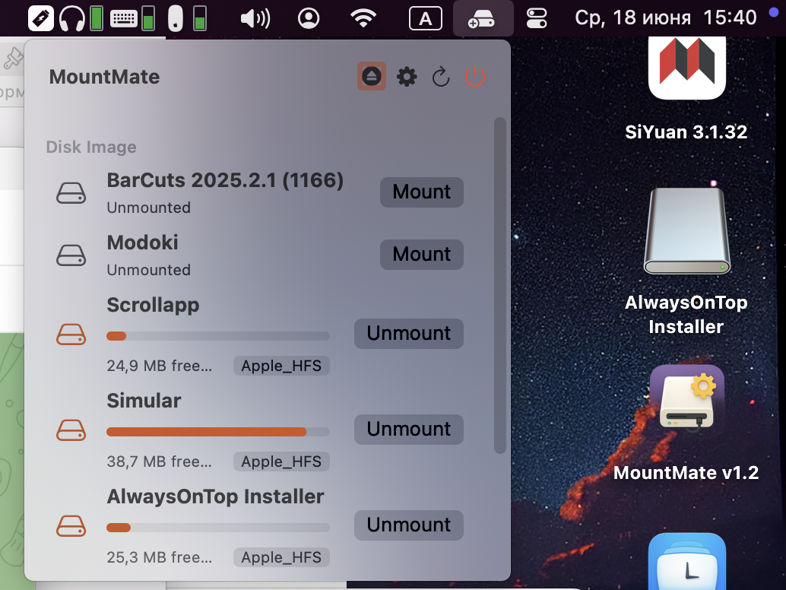
Task: Click the eject-all icon in MountMate header
Action: [x=372, y=76]
